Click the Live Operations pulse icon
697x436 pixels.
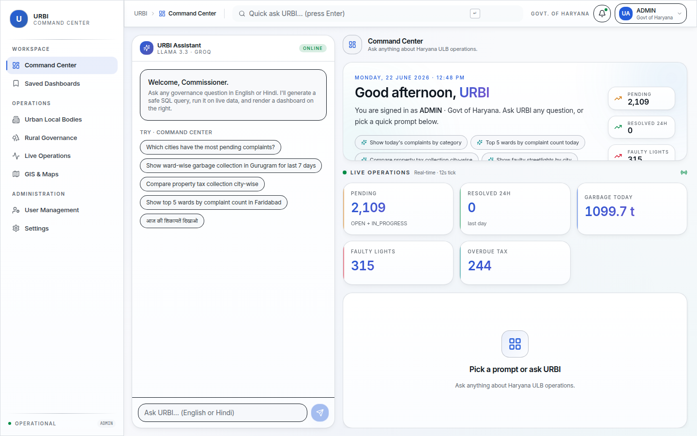pos(16,156)
